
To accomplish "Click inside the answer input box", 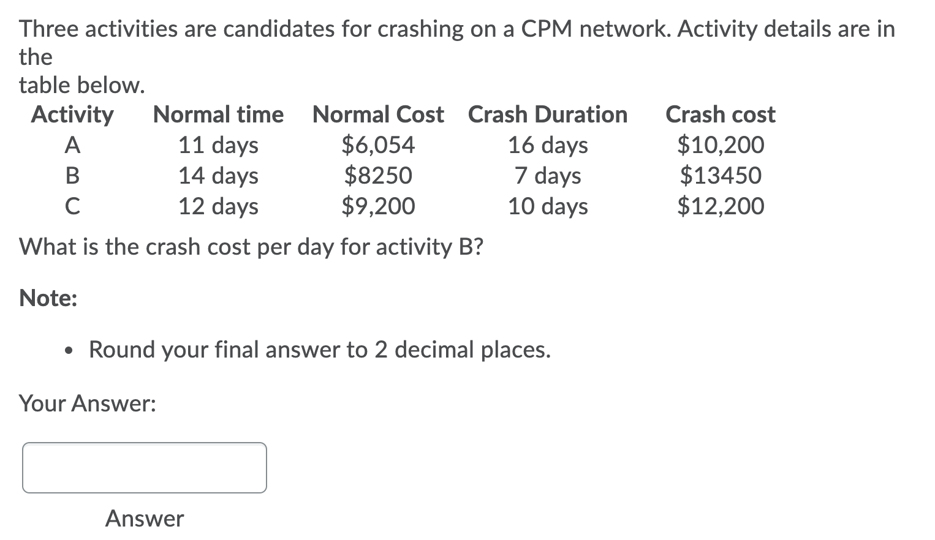I will [x=144, y=467].
